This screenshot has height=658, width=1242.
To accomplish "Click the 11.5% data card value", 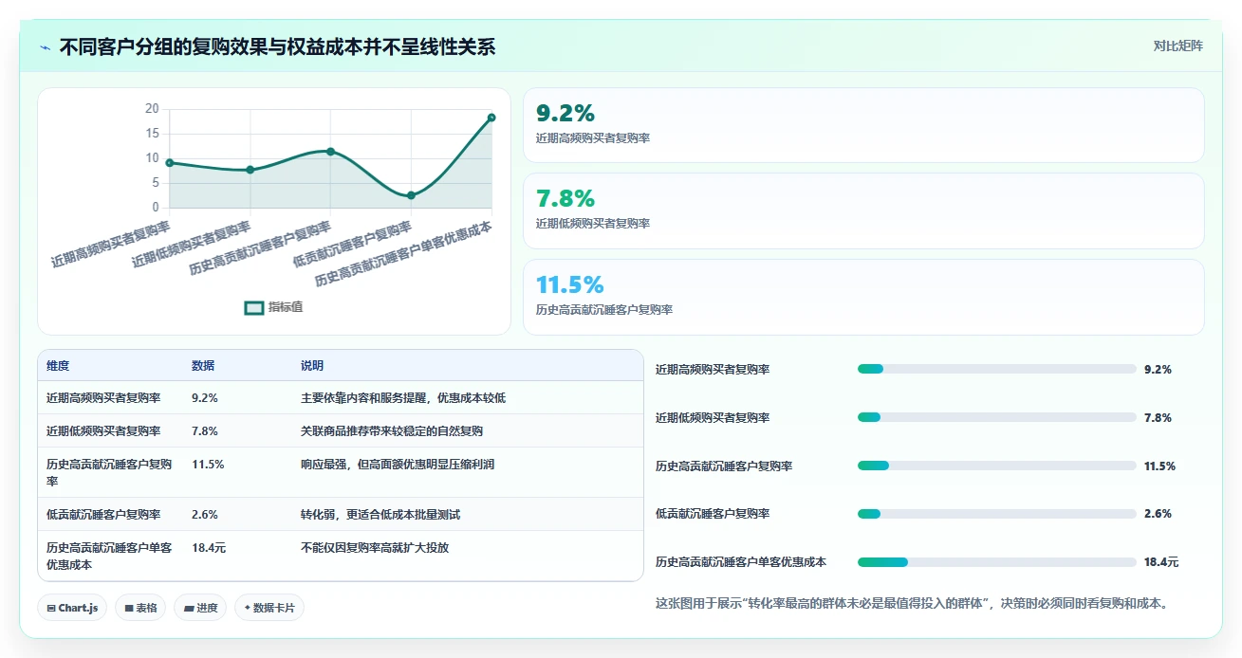I will [x=570, y=284].
